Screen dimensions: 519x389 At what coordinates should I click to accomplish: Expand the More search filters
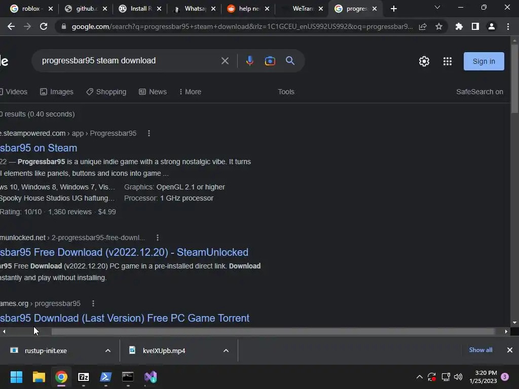pos(190,92)
